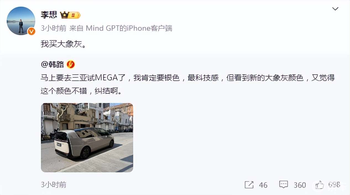Click the like count 698
This screenshot has height=195, width=350.
pyautogui.click(x=334, y=185)
